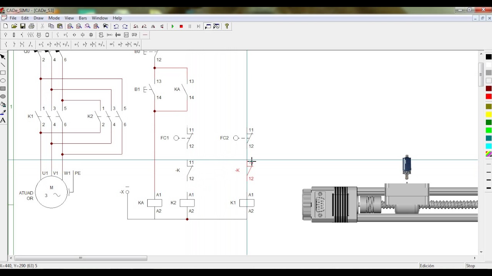Click the ATUADOR motor symbol

pyautogui.click(x=52, y=192)
